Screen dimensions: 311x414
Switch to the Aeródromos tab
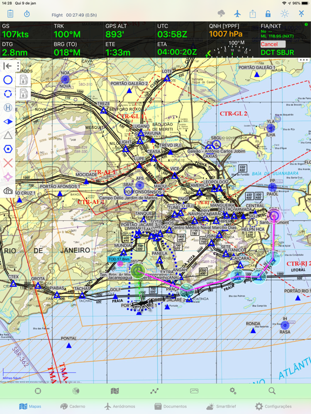119,406
